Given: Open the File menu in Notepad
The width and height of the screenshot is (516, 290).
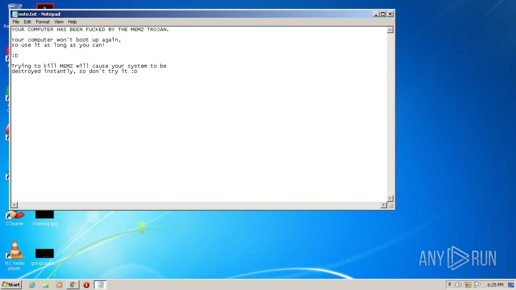Looking at the screenshot, I should [x=16, y=22].
